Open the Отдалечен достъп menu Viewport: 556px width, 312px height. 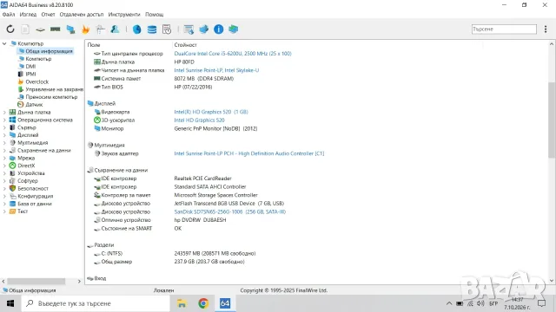[x=82, y=15]
